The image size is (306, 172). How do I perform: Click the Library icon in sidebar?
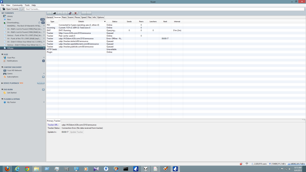(5, 16)
